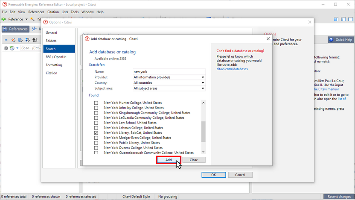Viewport: 355px width, 200px height.
Task: Check New York Lehman College checkbox
Action: 96,128
